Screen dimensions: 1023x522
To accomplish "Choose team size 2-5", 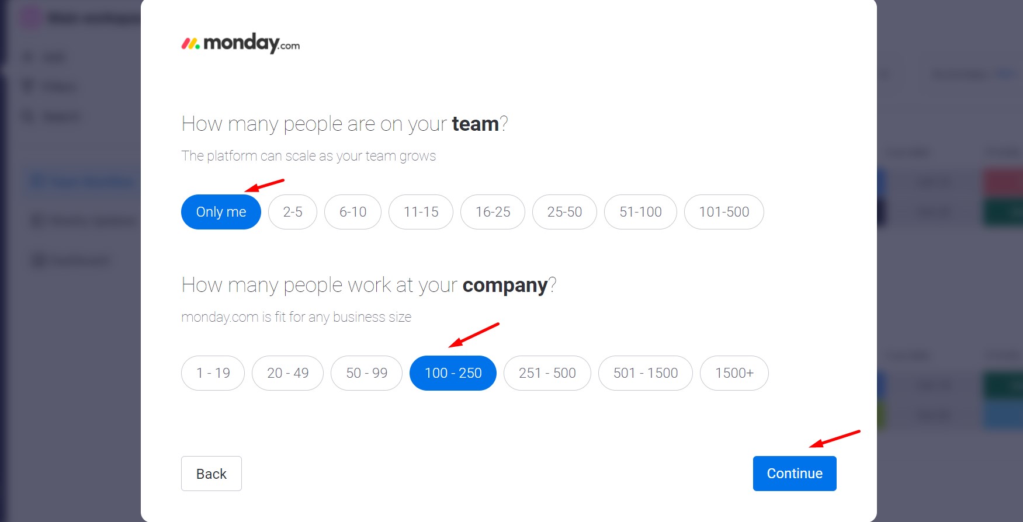I will point(293,212).
